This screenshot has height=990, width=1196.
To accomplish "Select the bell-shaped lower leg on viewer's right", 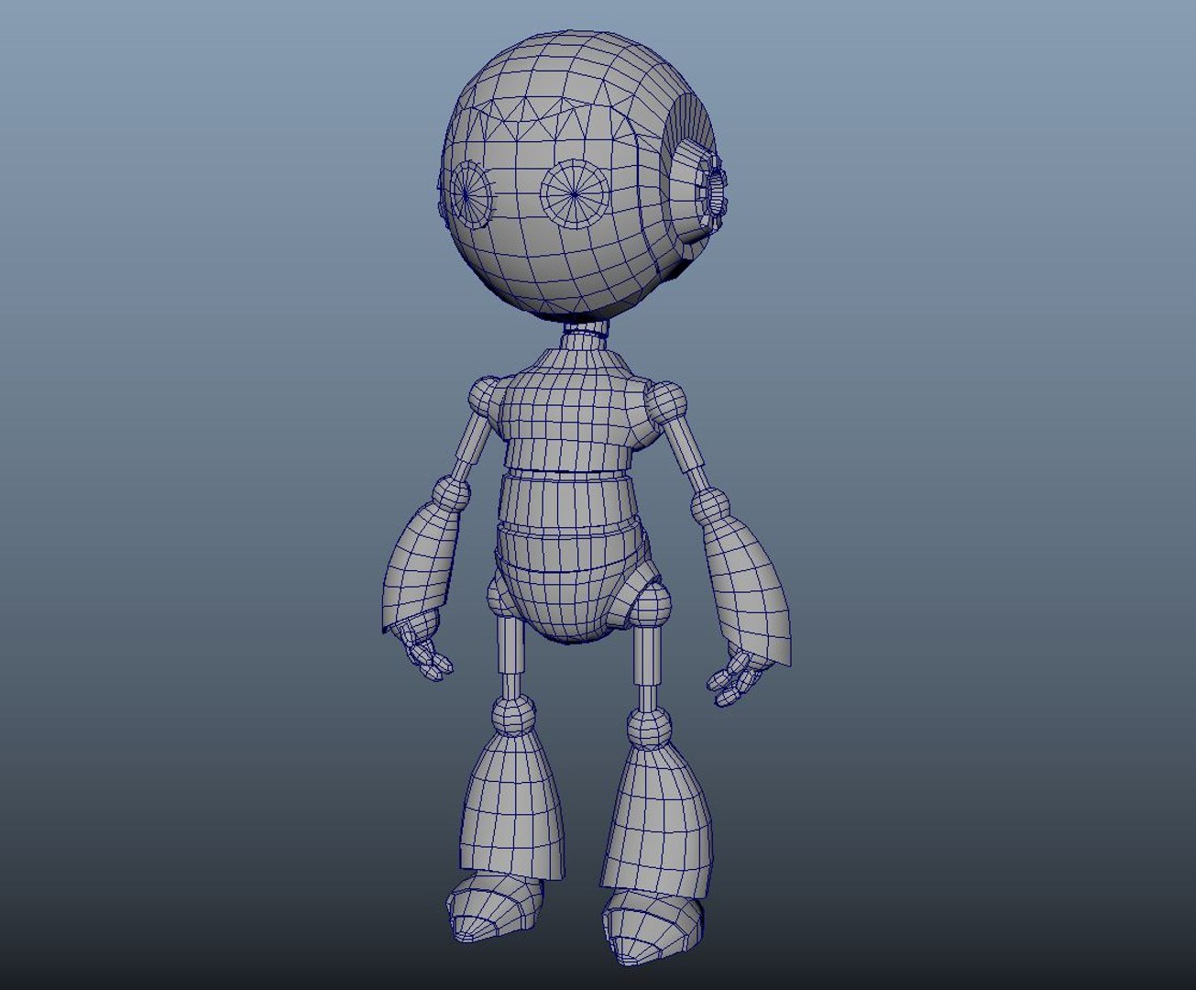I will [x=657, y=820].
